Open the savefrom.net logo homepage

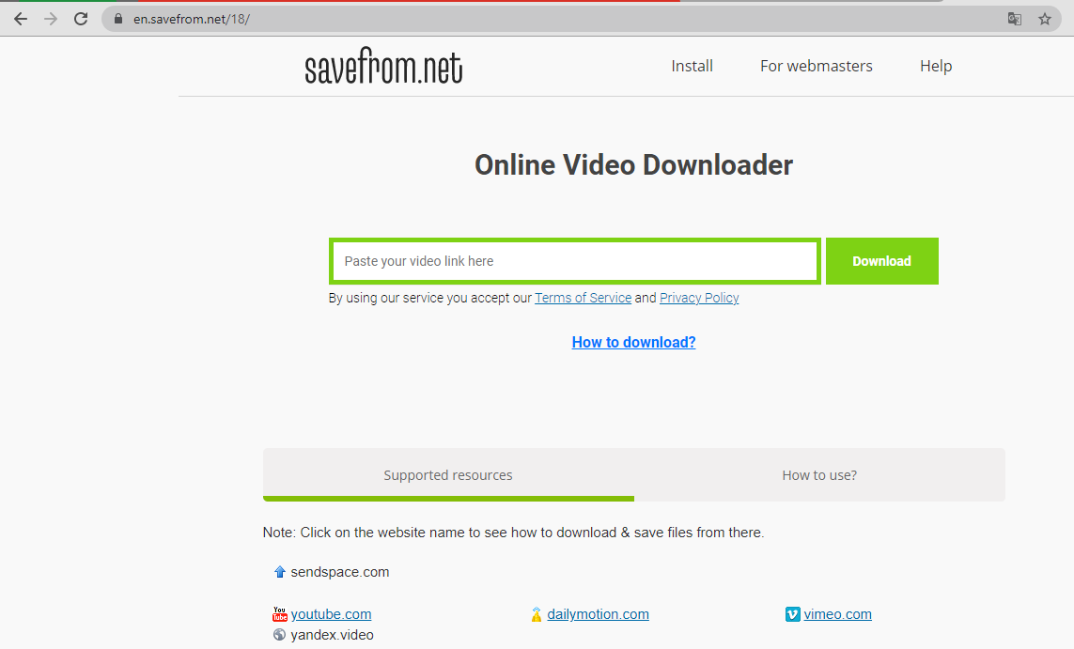[x=383, y=67]
